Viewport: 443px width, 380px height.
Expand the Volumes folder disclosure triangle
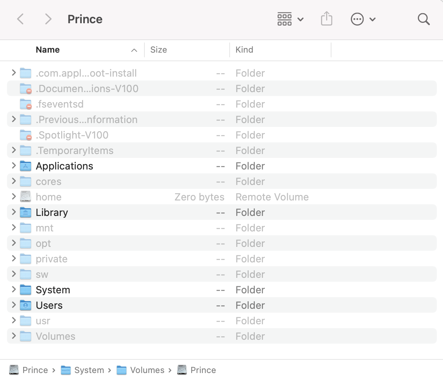[14, 336]
